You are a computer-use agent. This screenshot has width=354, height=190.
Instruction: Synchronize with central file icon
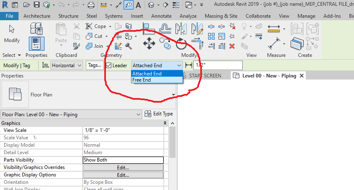pos(46,5)
